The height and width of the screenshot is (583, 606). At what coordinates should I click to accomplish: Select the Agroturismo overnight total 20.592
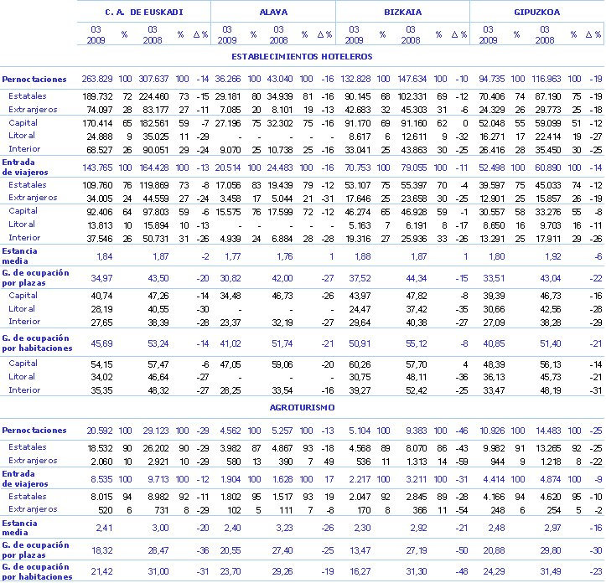tap(100, 431)
